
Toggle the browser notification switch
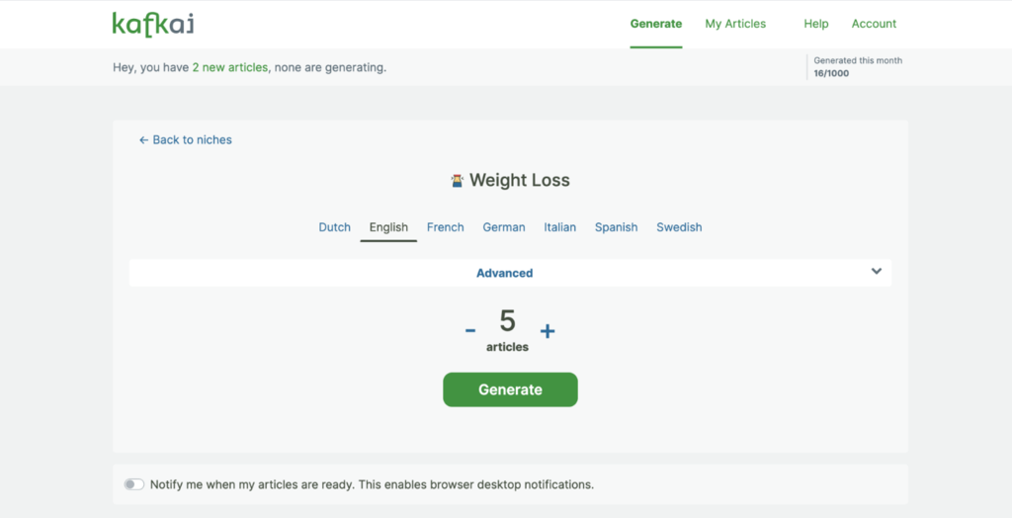(x=133, y=484)
